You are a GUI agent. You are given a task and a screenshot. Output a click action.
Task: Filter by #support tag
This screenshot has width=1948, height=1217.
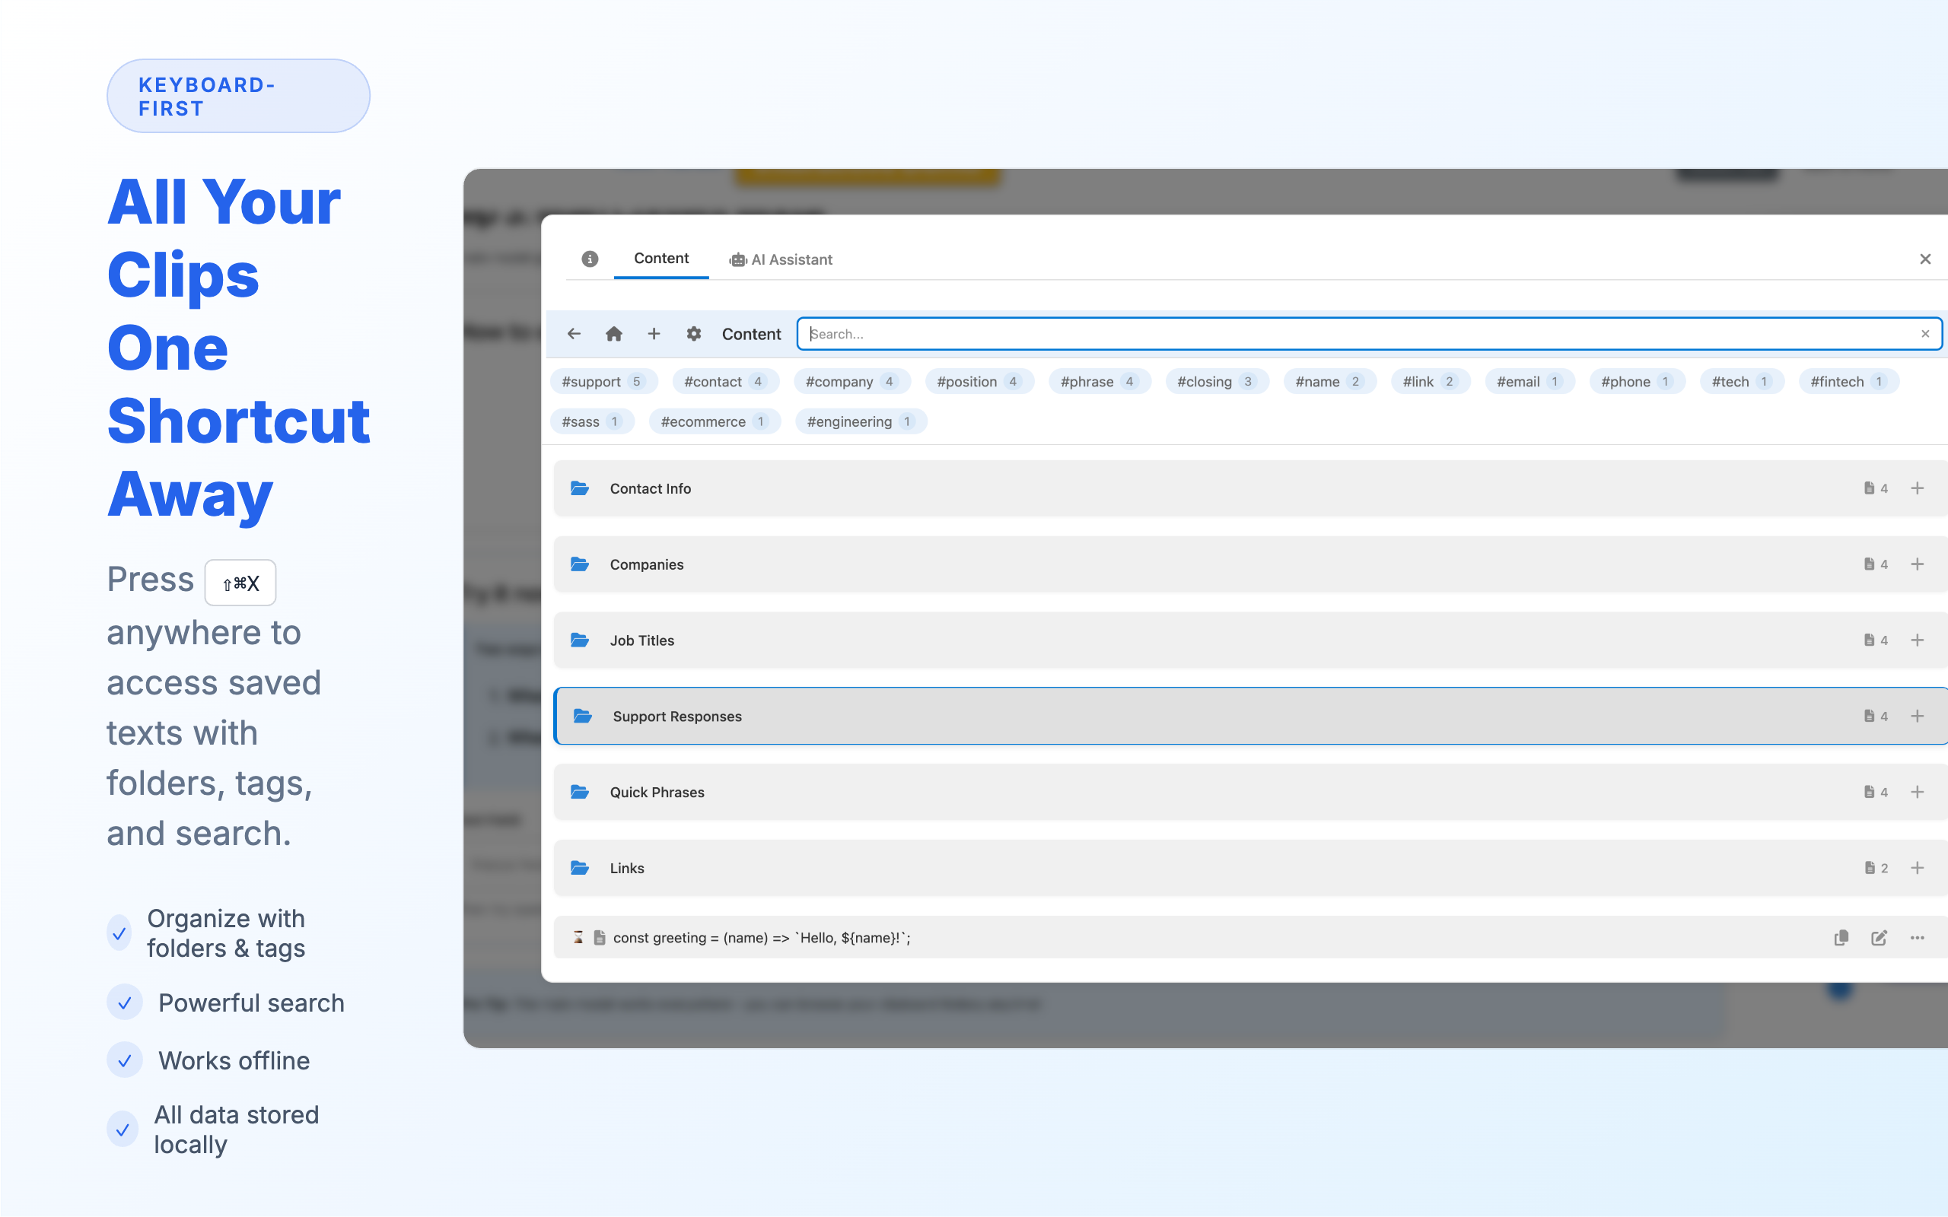[x=602, y=382]
